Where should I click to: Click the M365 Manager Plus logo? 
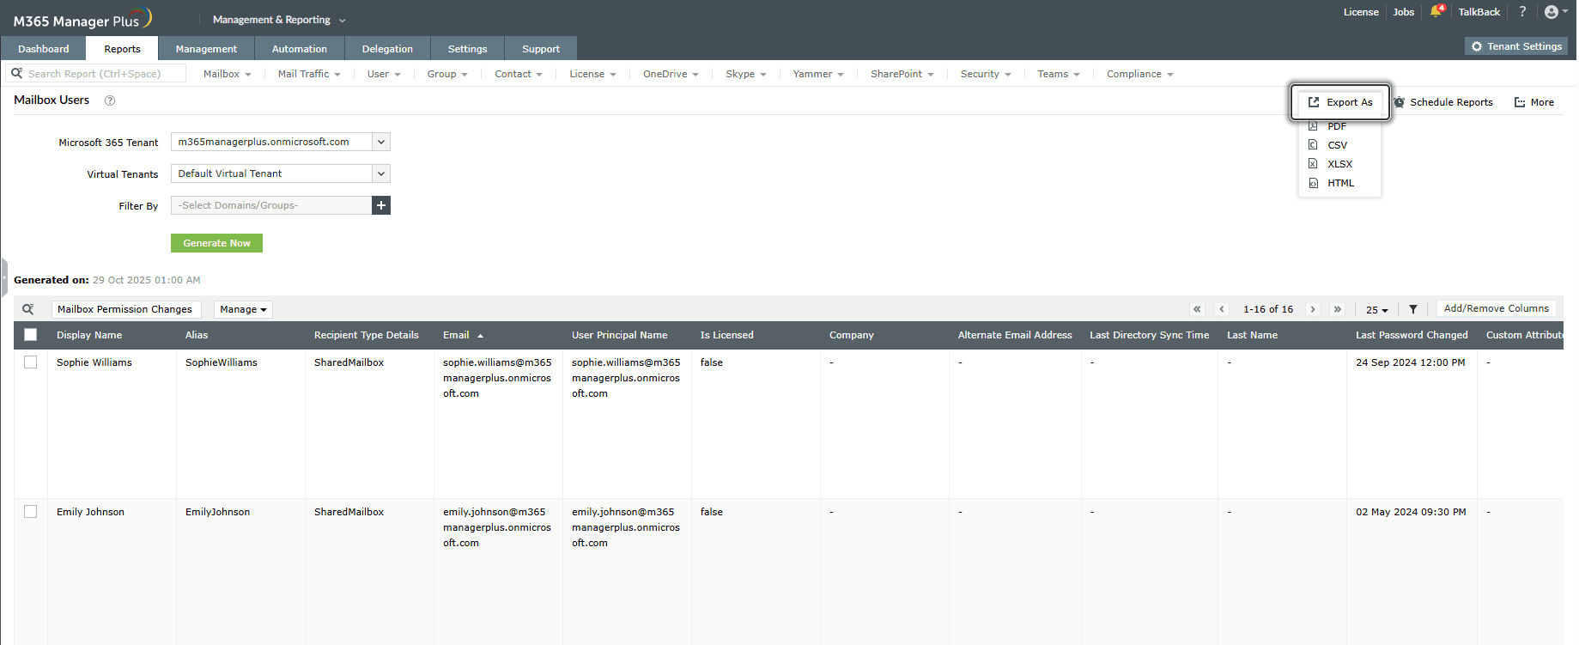[82, 19]
